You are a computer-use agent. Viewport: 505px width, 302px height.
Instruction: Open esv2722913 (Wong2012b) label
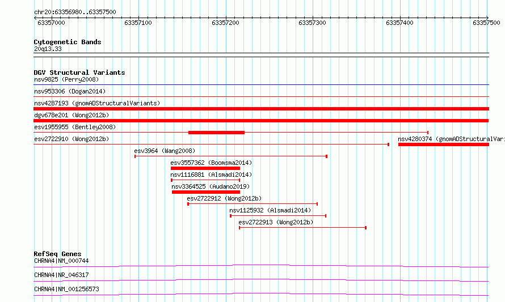pos(276,222)
